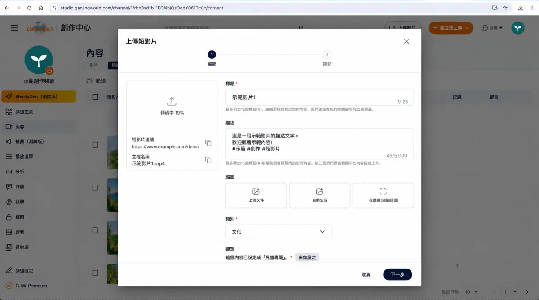This screenshot has width=539, height=300.
Task: Select 內容 in sidebar
Action: click(39, 127)
